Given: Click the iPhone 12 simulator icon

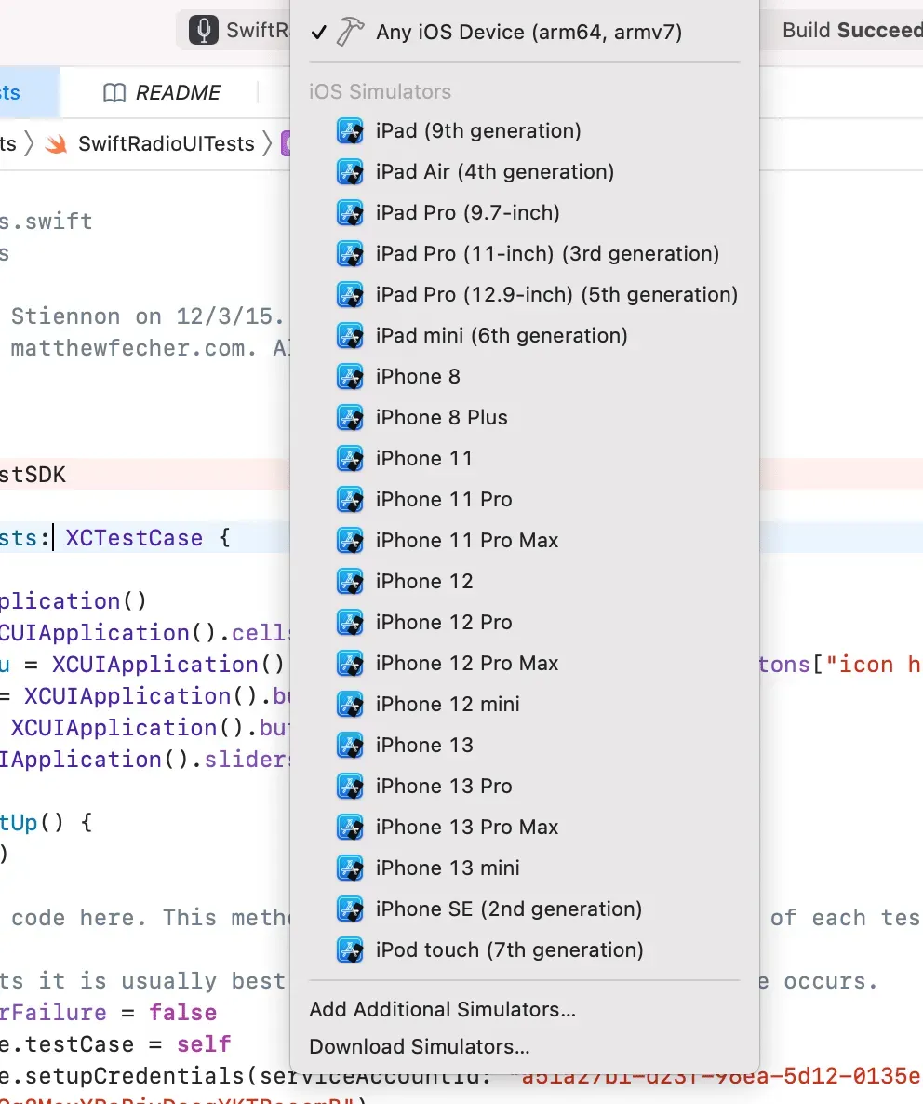Looking at the screenshot, I should 351,582.
